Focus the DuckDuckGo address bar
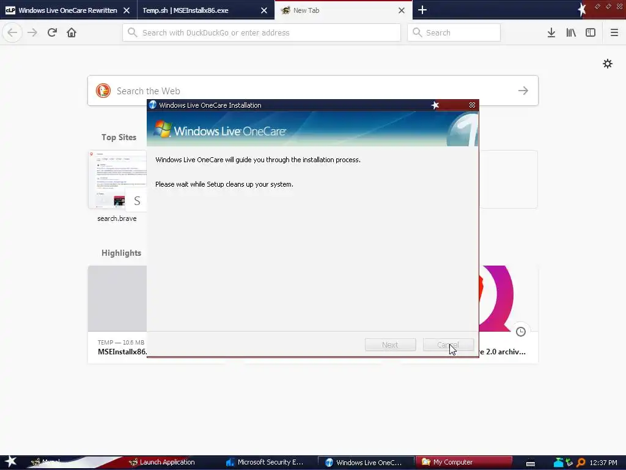Screen dimensions: 626x470 [x=262, y=32]
